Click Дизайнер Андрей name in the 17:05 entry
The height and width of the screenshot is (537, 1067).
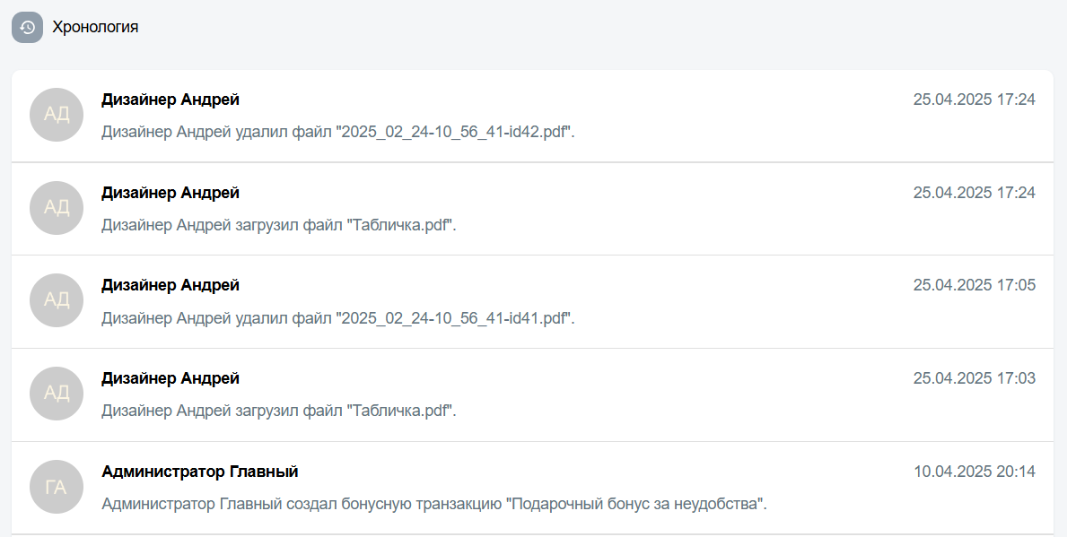pos(171,285)
